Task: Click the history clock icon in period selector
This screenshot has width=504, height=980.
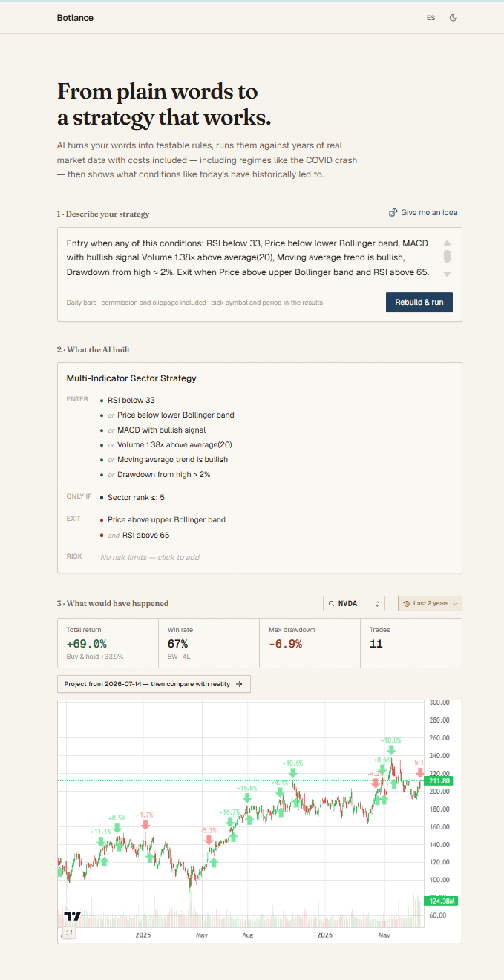Action: click(407, 604)
